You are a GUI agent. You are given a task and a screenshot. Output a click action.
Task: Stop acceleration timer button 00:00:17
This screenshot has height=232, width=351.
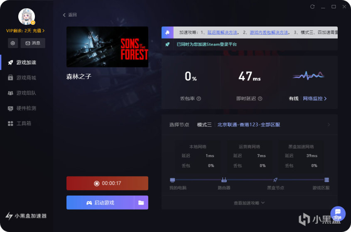pyautogui.click(x=107, y=184)
